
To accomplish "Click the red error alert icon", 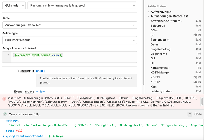I will point(4,99).
